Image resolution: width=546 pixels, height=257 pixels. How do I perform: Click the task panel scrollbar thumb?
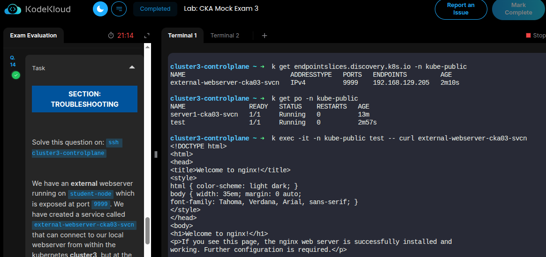tap(148, 231)
